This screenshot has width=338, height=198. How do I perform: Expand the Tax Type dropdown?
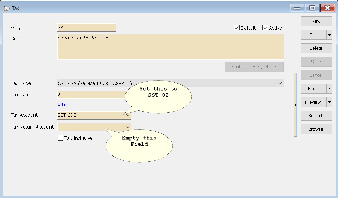pyautogui.click(x=280, y=83)
